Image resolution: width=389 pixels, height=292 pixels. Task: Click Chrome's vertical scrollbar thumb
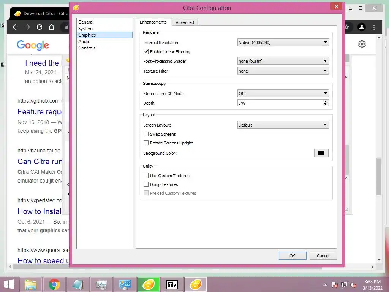click(379, 177)
